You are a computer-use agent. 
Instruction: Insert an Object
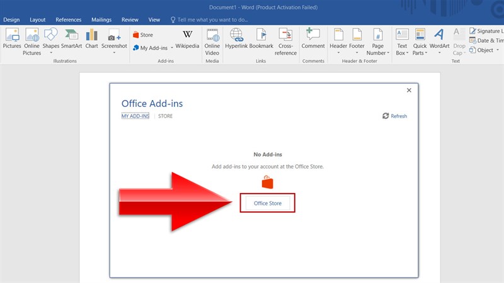click(x=481, y=50)
